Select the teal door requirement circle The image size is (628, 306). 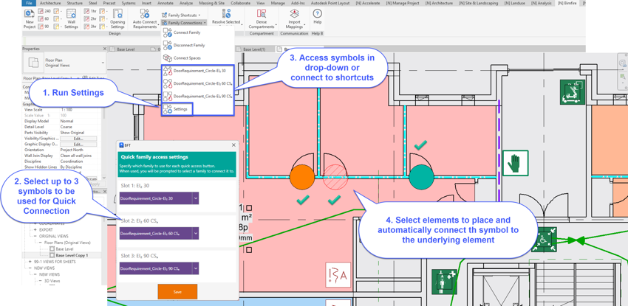tap(421, 176)
